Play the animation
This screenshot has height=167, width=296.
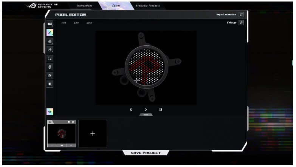point(146,110)
